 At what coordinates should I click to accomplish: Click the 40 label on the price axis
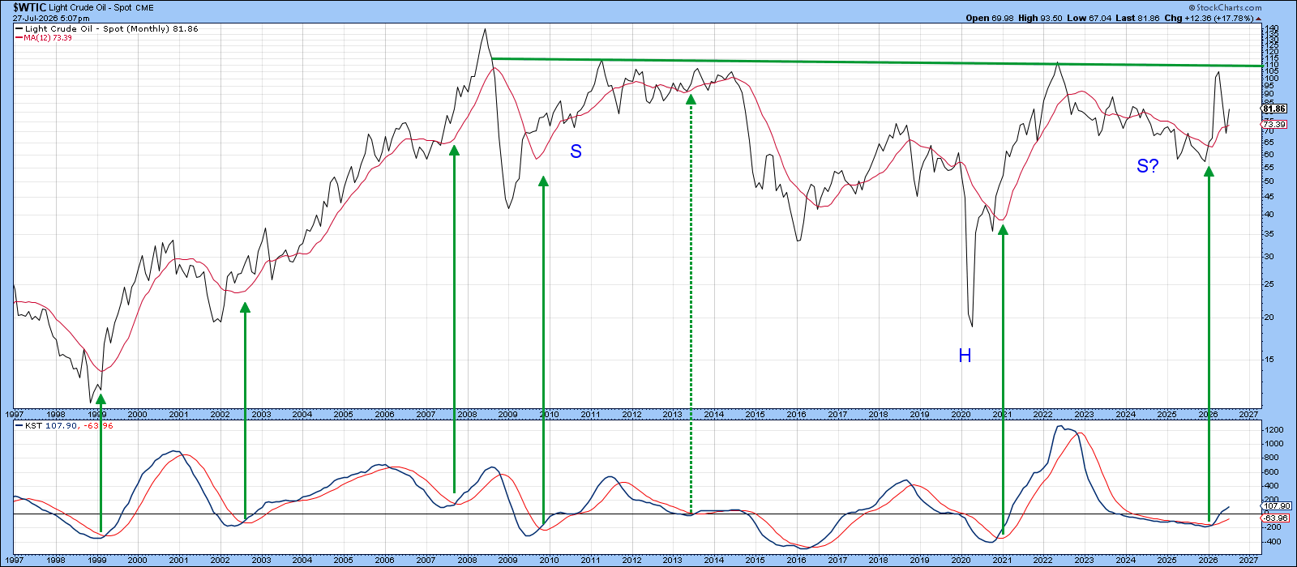pos(1269,215)
